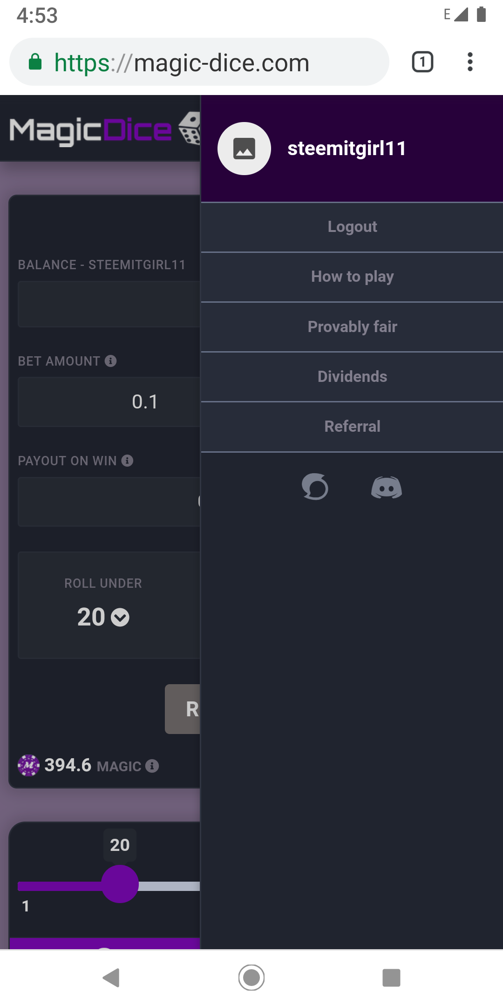
Task: Expand the Roll Under dropdown arrow
Action: (x=121, y=618)
